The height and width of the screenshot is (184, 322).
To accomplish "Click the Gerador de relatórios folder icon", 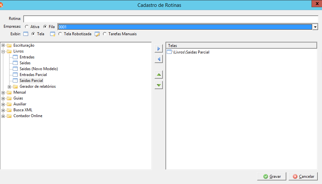I will (x=15, y=86).
